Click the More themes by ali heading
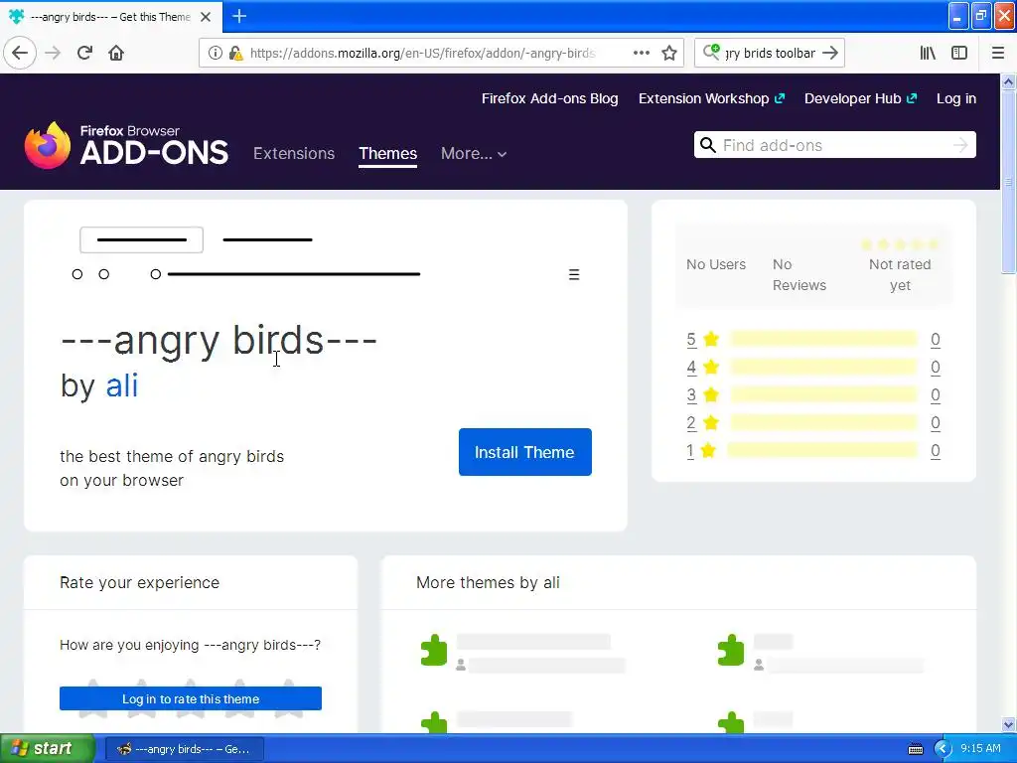Viewport: 1017px width, 763px height. tap(488, 582)
